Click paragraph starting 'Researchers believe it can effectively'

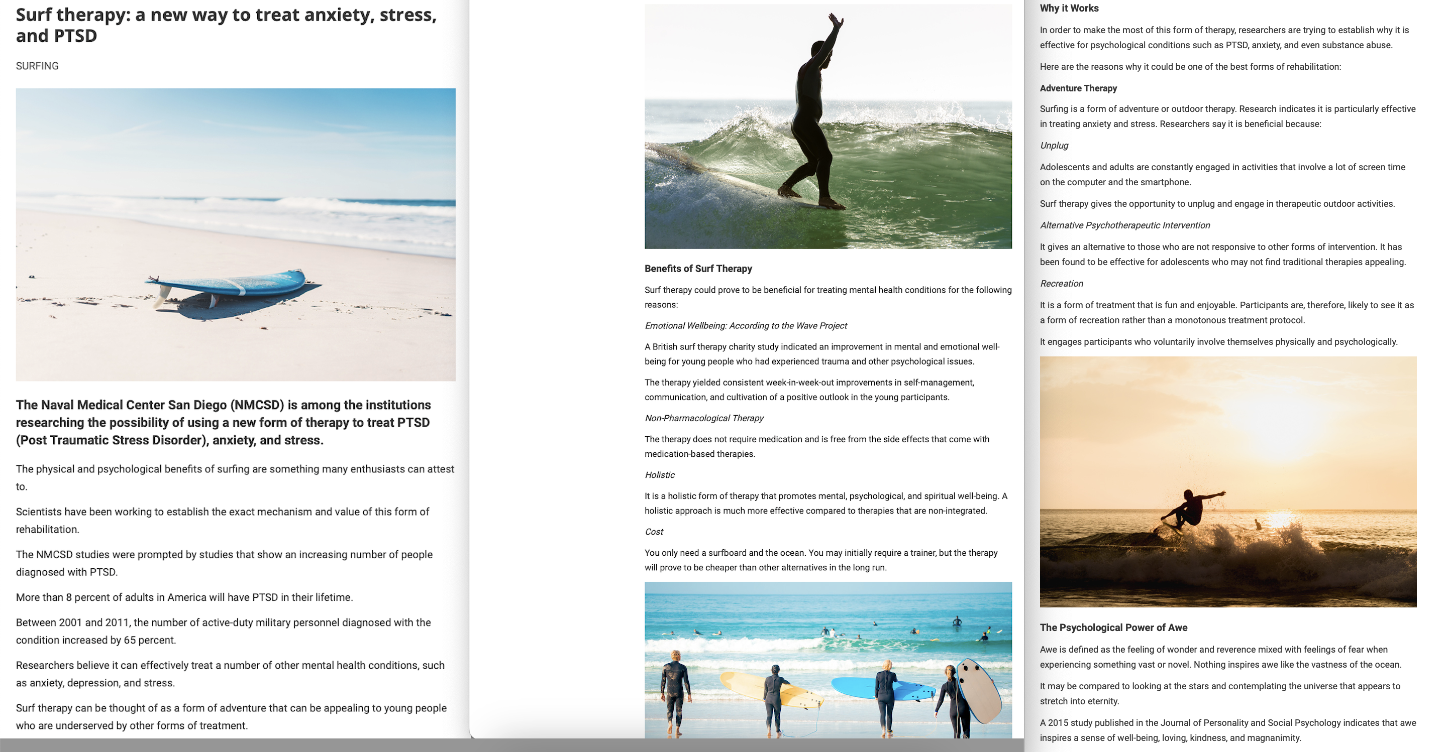230,674
